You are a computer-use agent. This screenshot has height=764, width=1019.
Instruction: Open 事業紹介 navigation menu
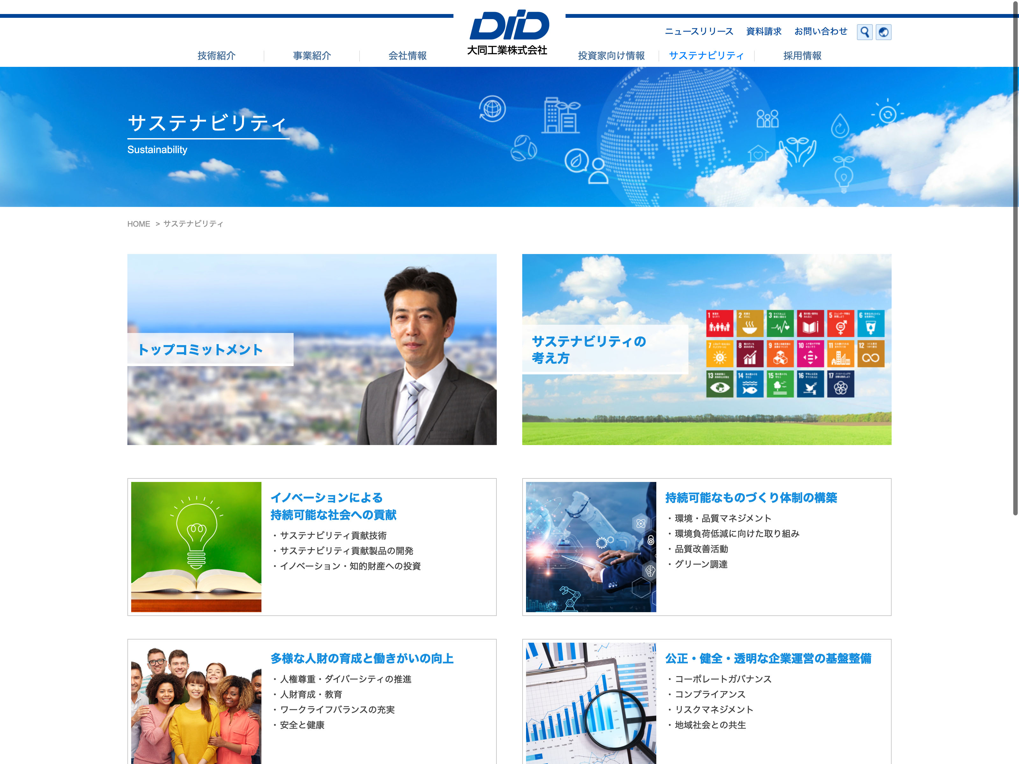[312, 56]
